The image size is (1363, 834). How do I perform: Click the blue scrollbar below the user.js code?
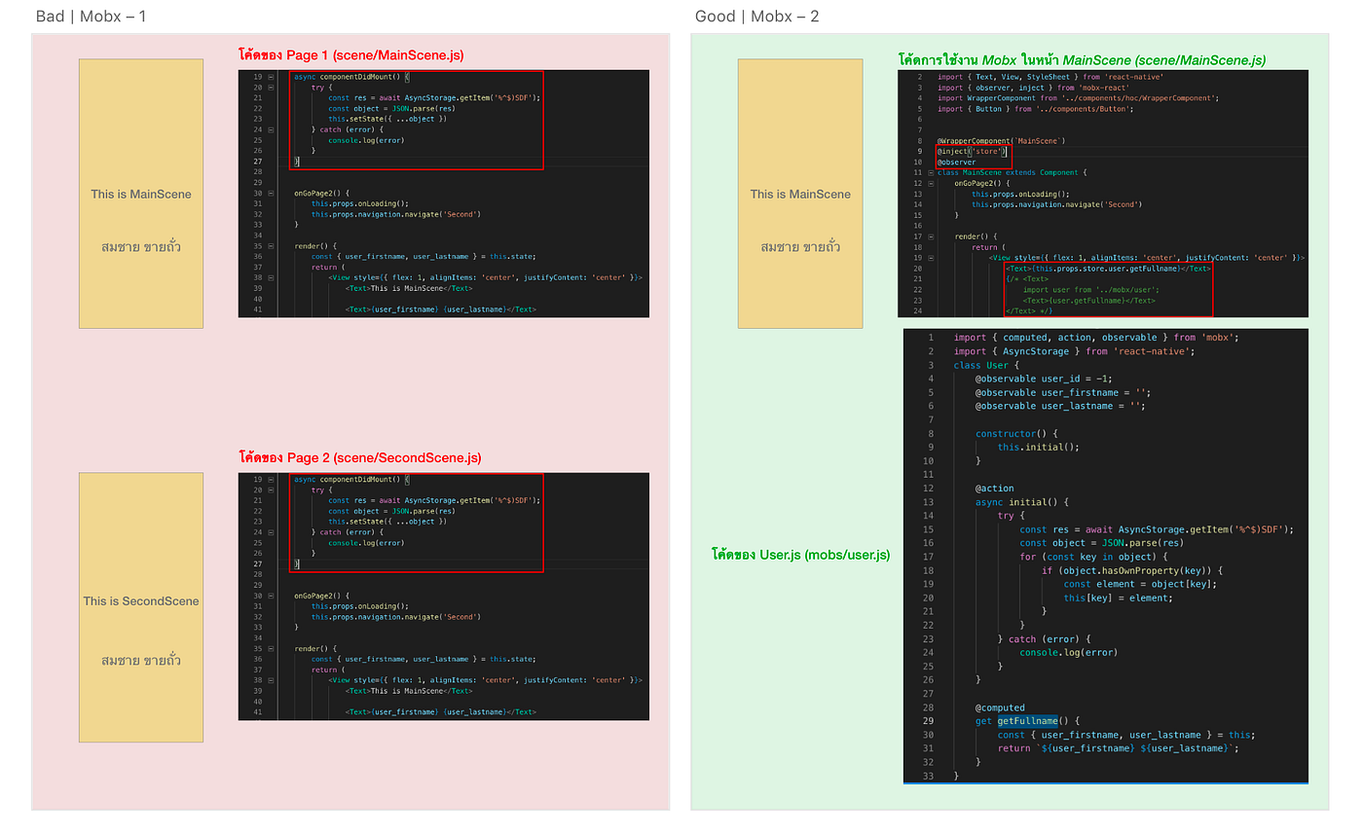[x=1105, y=781]
